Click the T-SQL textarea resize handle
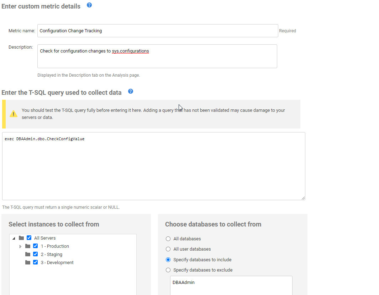This screenshot has width=379, height=295. tap(303, 198)
